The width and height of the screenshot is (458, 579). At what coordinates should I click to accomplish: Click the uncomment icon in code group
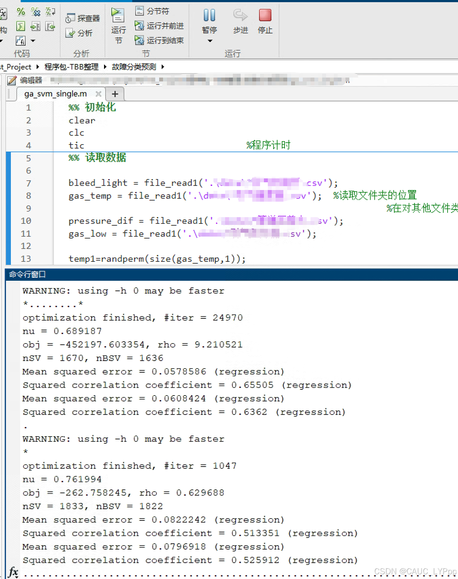pos(36,12)
